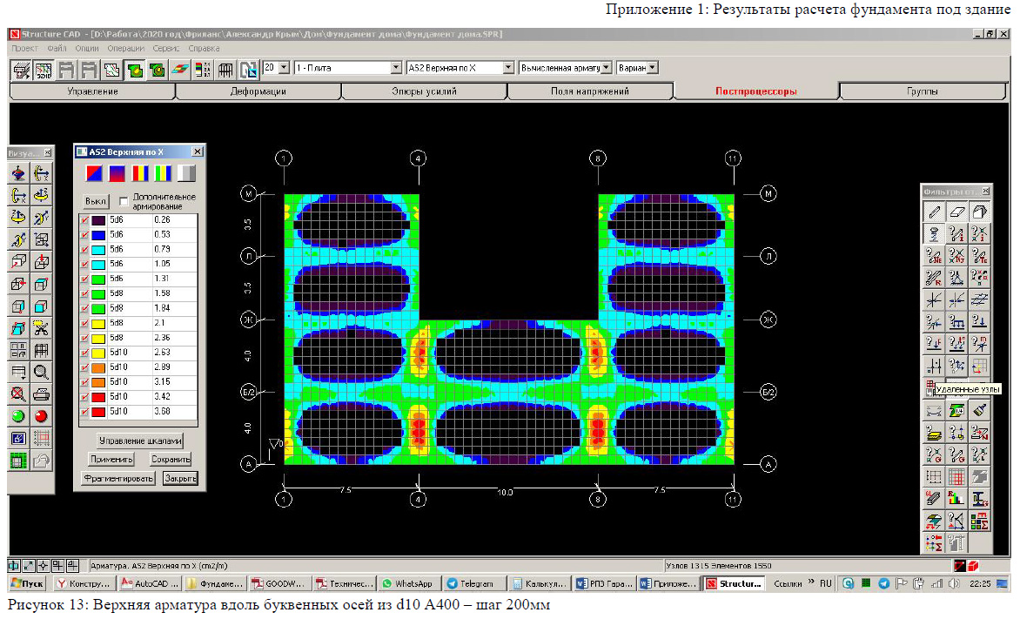Click the green isofield toolbar icon
Viewport: 1020px width, 619px height.
(x=135, y=69)
